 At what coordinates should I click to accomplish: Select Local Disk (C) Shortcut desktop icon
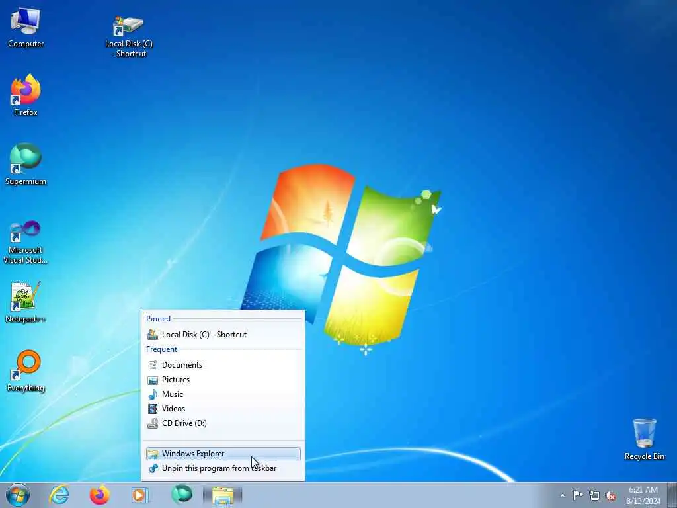point(129,36)
